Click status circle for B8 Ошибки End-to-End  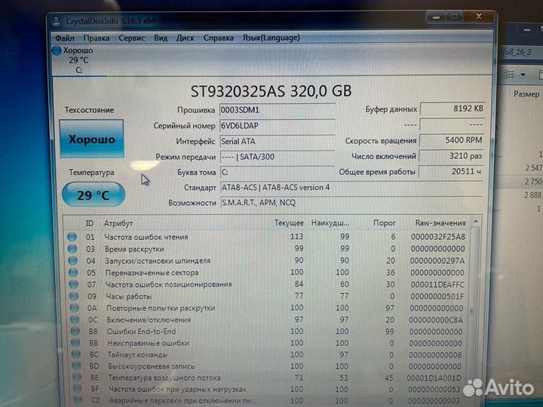(75, 331)
